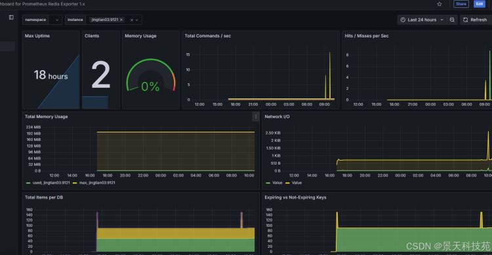The width and height of the screenshot is (492, 255).
Task: Remove the jingtian03:9121 instance tag
Action: (x=121, y=20)
